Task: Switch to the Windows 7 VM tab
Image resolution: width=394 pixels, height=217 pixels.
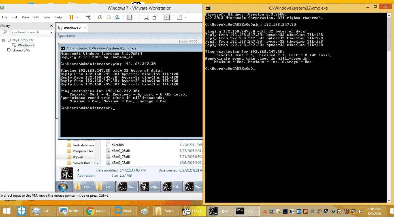Action: [72, 28]
